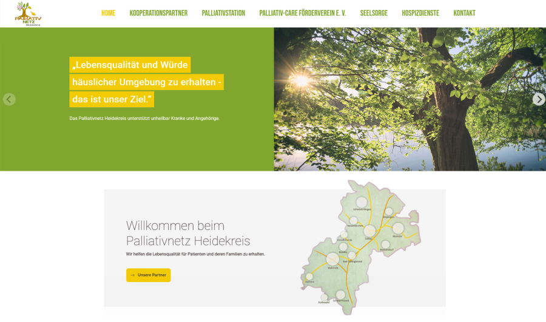Click the Neuenkirchen map circle
This screenshot has height=322, width=546.
pyautogui.click(x=354, y=220)
